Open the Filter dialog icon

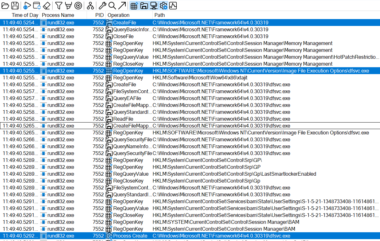pos(58,5)
